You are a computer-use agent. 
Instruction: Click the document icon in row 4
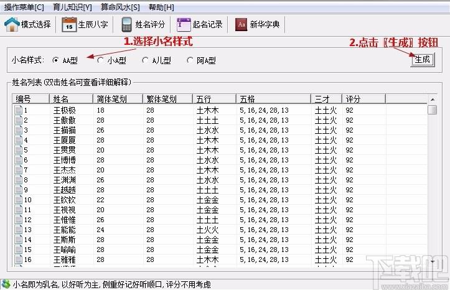[19, 140]
